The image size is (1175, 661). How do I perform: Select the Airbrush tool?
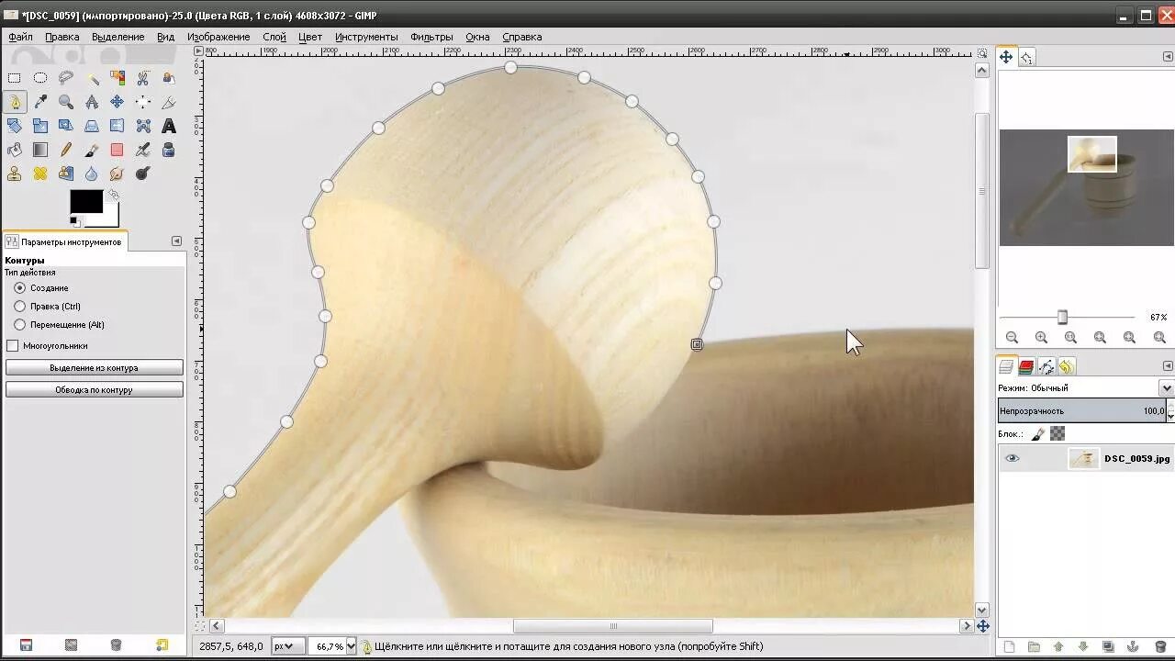pos(143,150)
